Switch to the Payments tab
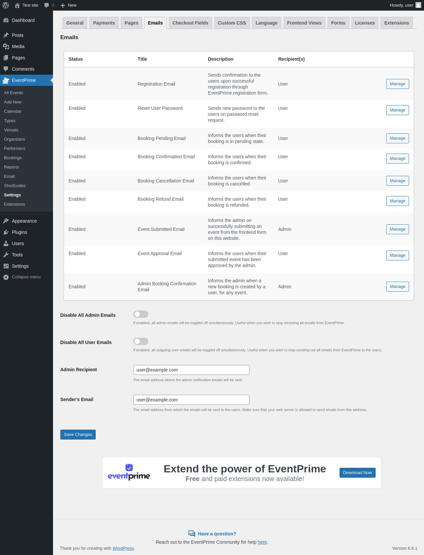This screenshot has height=555, width=424. (x=104, y=23)
